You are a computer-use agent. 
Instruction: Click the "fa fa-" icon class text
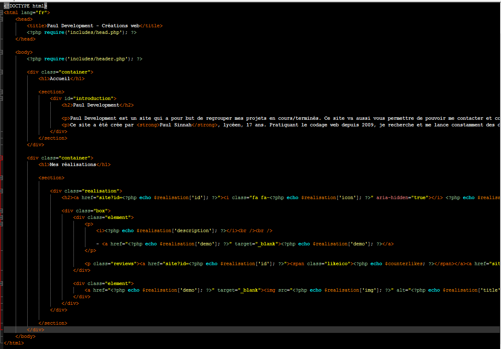pyautogui.click(x=260, y=197)
